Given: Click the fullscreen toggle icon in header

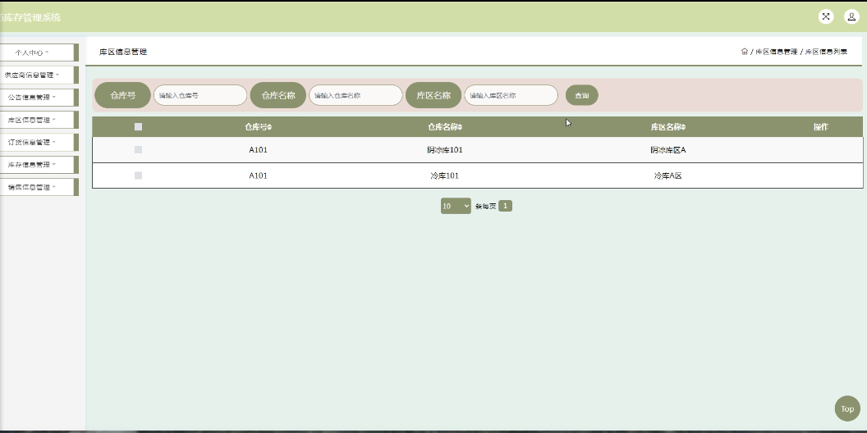Looking at the screenshot, I should 826,17.
